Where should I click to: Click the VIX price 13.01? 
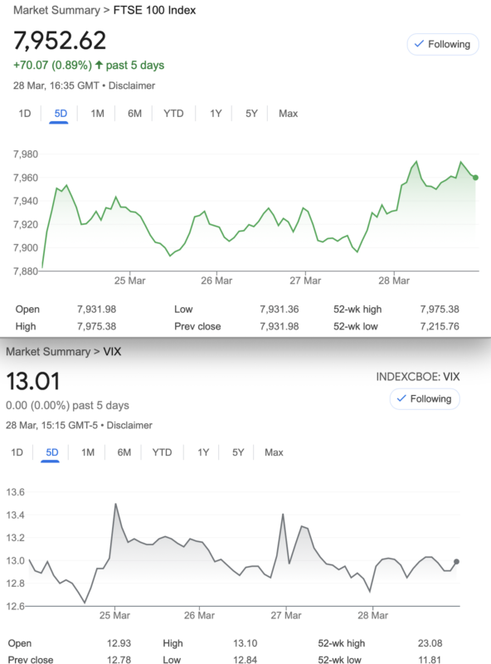33,381
